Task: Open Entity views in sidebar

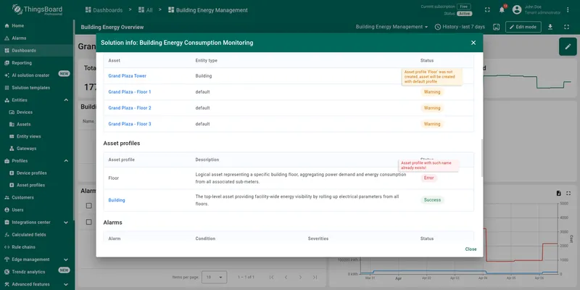Action: (37, 136)
